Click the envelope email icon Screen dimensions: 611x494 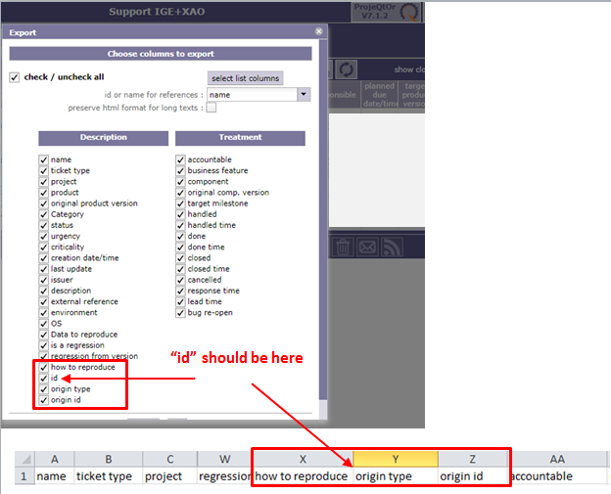tap(368, 247)
